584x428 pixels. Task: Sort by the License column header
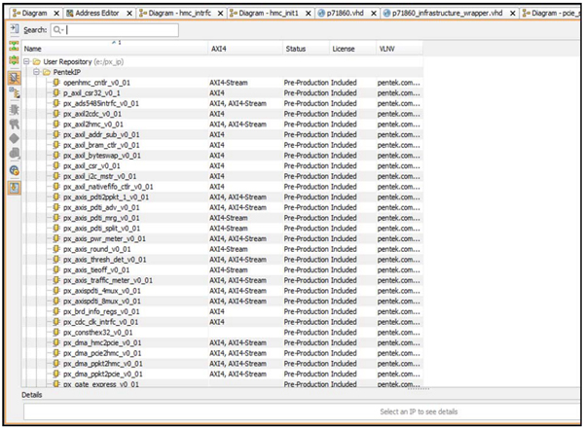pyautogui.click(x=352, y=49)
